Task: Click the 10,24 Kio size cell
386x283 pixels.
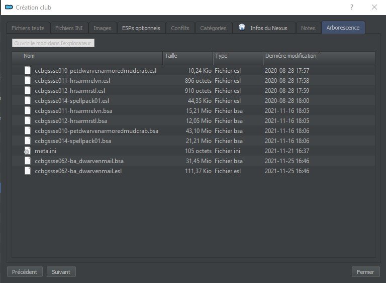Action: pos(200,71)
